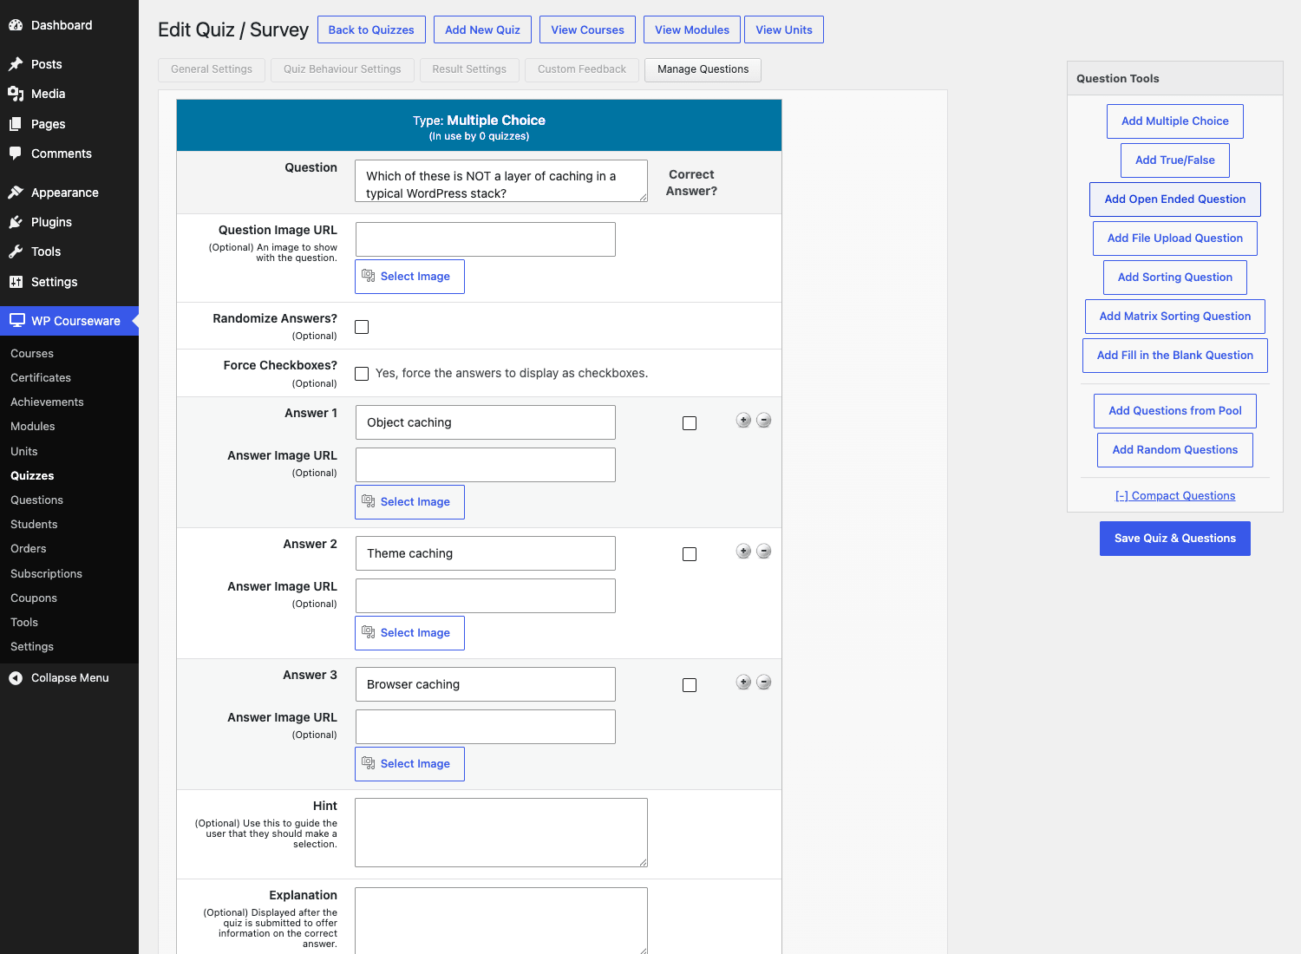Click the Appearance brush icon
Image resolution: width=1301 pixels, height=954 pixels.
(16, 193)
